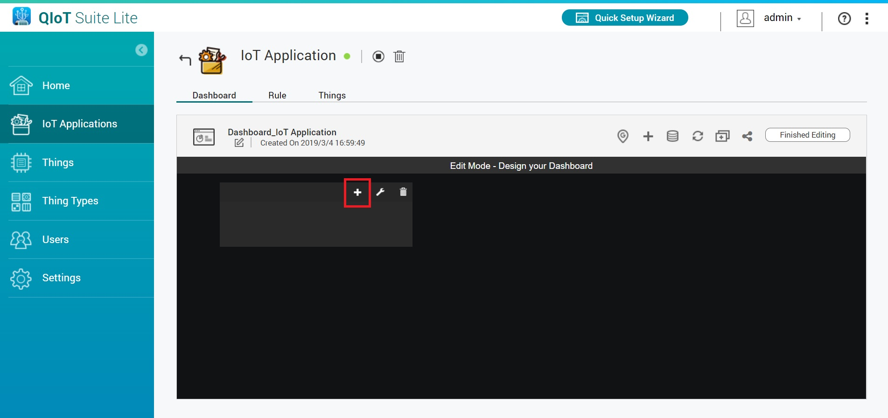Image resolution: width=888 pixels, height=418 pixels.
Task: Launch the Quick Setup Wizard
Action: coord(625,18)
